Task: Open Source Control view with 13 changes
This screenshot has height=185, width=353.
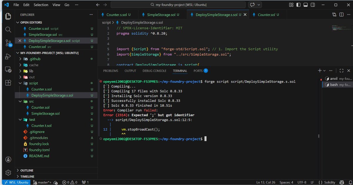Action: [x=8, y=43]
